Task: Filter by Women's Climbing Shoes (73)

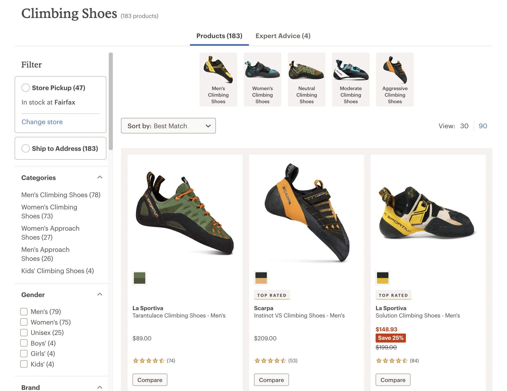Action: [49, 212]
